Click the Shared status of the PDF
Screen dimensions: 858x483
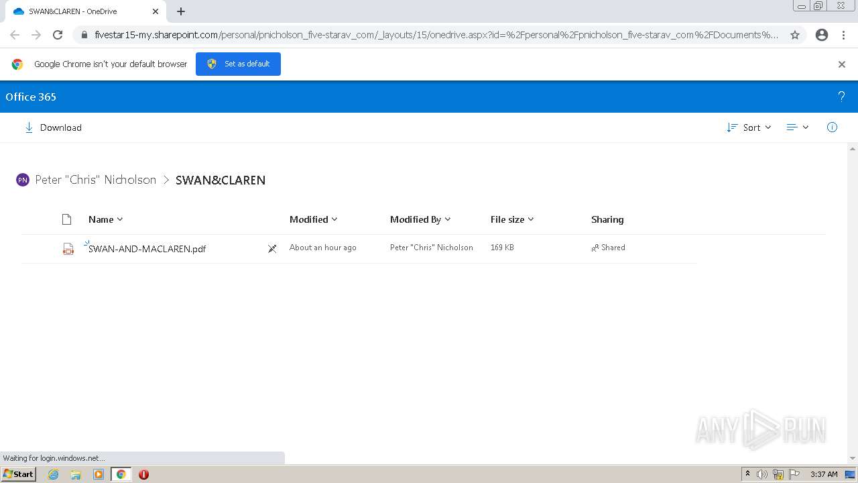608,248
